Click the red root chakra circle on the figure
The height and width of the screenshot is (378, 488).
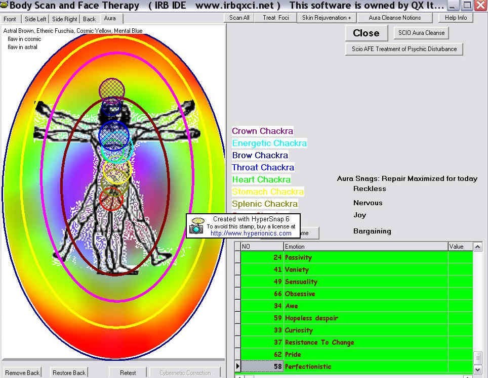click(x=111, y=200)
